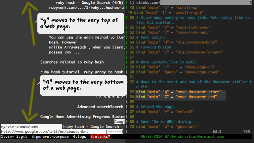Click page title 'ruby hash - Google Search (6/6)'
The width and height of the screenshot is (254, 143).
(89, 3)
